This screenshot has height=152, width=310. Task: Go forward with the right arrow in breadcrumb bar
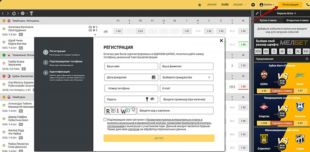click(x=8, y=14)
